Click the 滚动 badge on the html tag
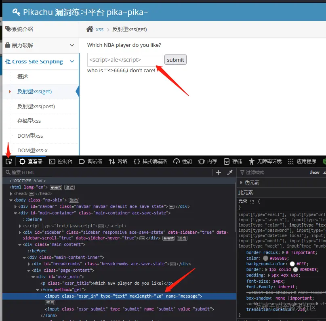The height and width of the screenshot is (321, 326). (x=69, y=187)
